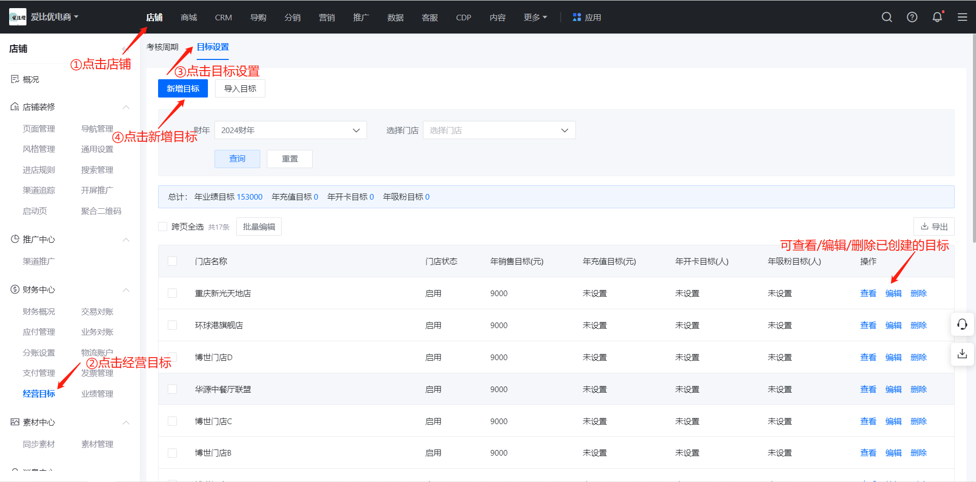976x482 pixels.
Task: Click the 应用 apps grid icon
Action: 577,17
